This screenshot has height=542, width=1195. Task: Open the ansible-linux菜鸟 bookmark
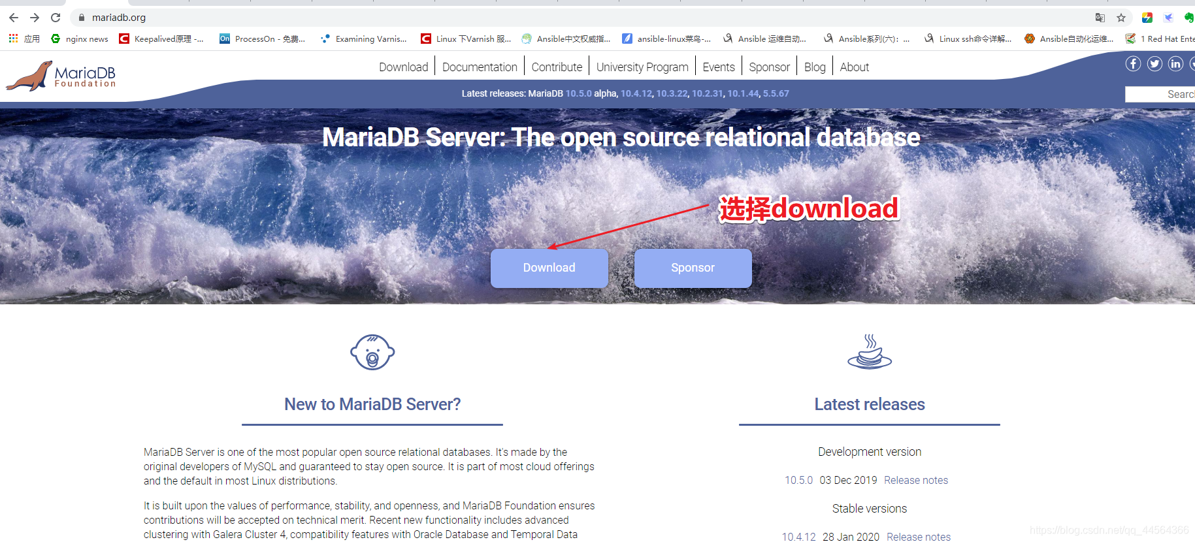pos(666,39)
